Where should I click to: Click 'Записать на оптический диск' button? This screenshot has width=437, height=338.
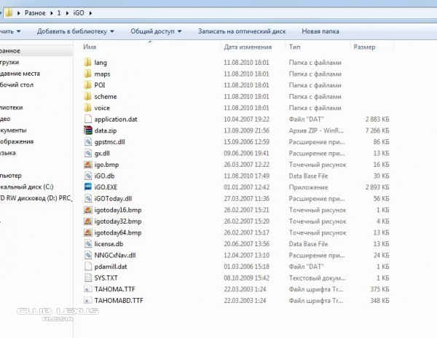click(242, 31)
